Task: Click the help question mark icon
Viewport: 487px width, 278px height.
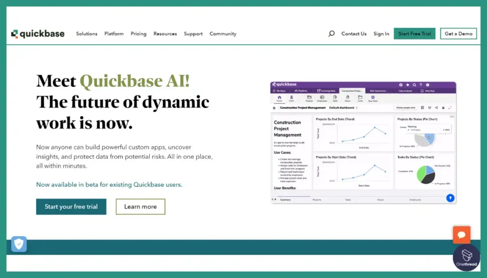Action: 421,85
